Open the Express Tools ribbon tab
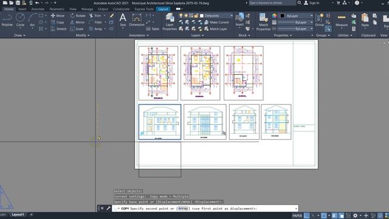This screenshot has width=389, height=219. pos(144,9)
